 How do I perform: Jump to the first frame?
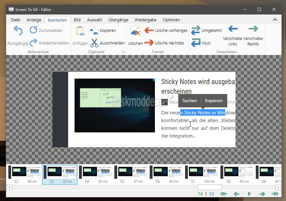pos(224,194)
